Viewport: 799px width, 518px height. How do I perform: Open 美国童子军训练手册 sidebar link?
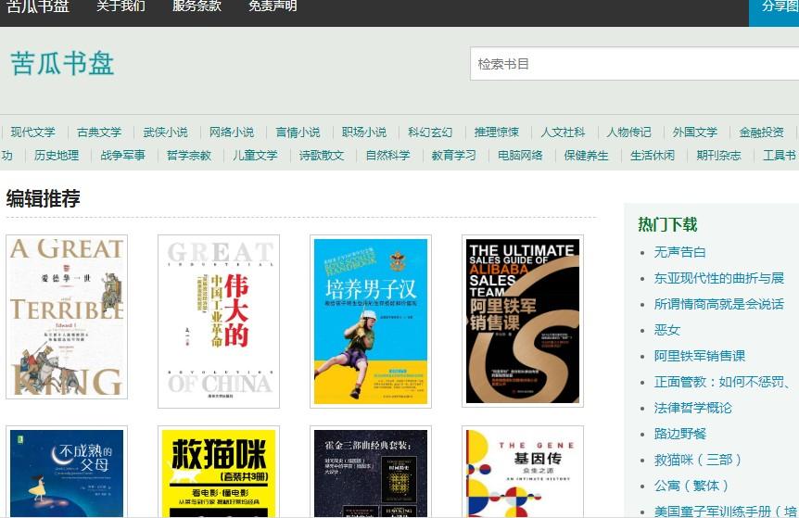point(726,512)
